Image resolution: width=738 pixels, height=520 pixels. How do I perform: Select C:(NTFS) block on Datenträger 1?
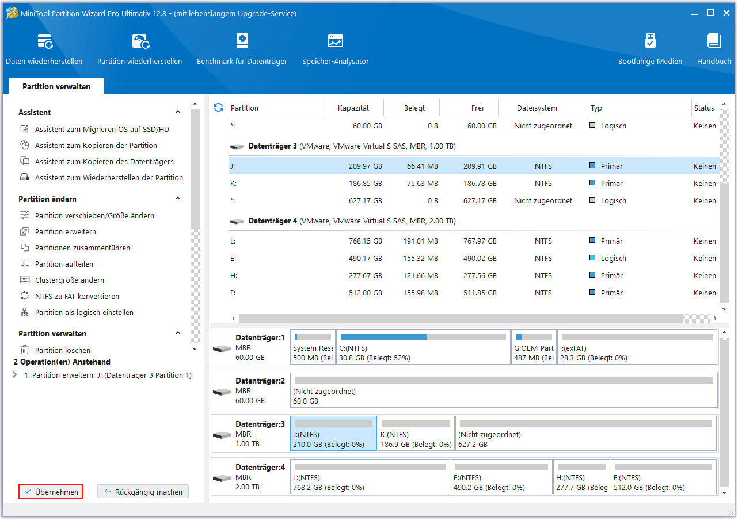pos(423,347)
